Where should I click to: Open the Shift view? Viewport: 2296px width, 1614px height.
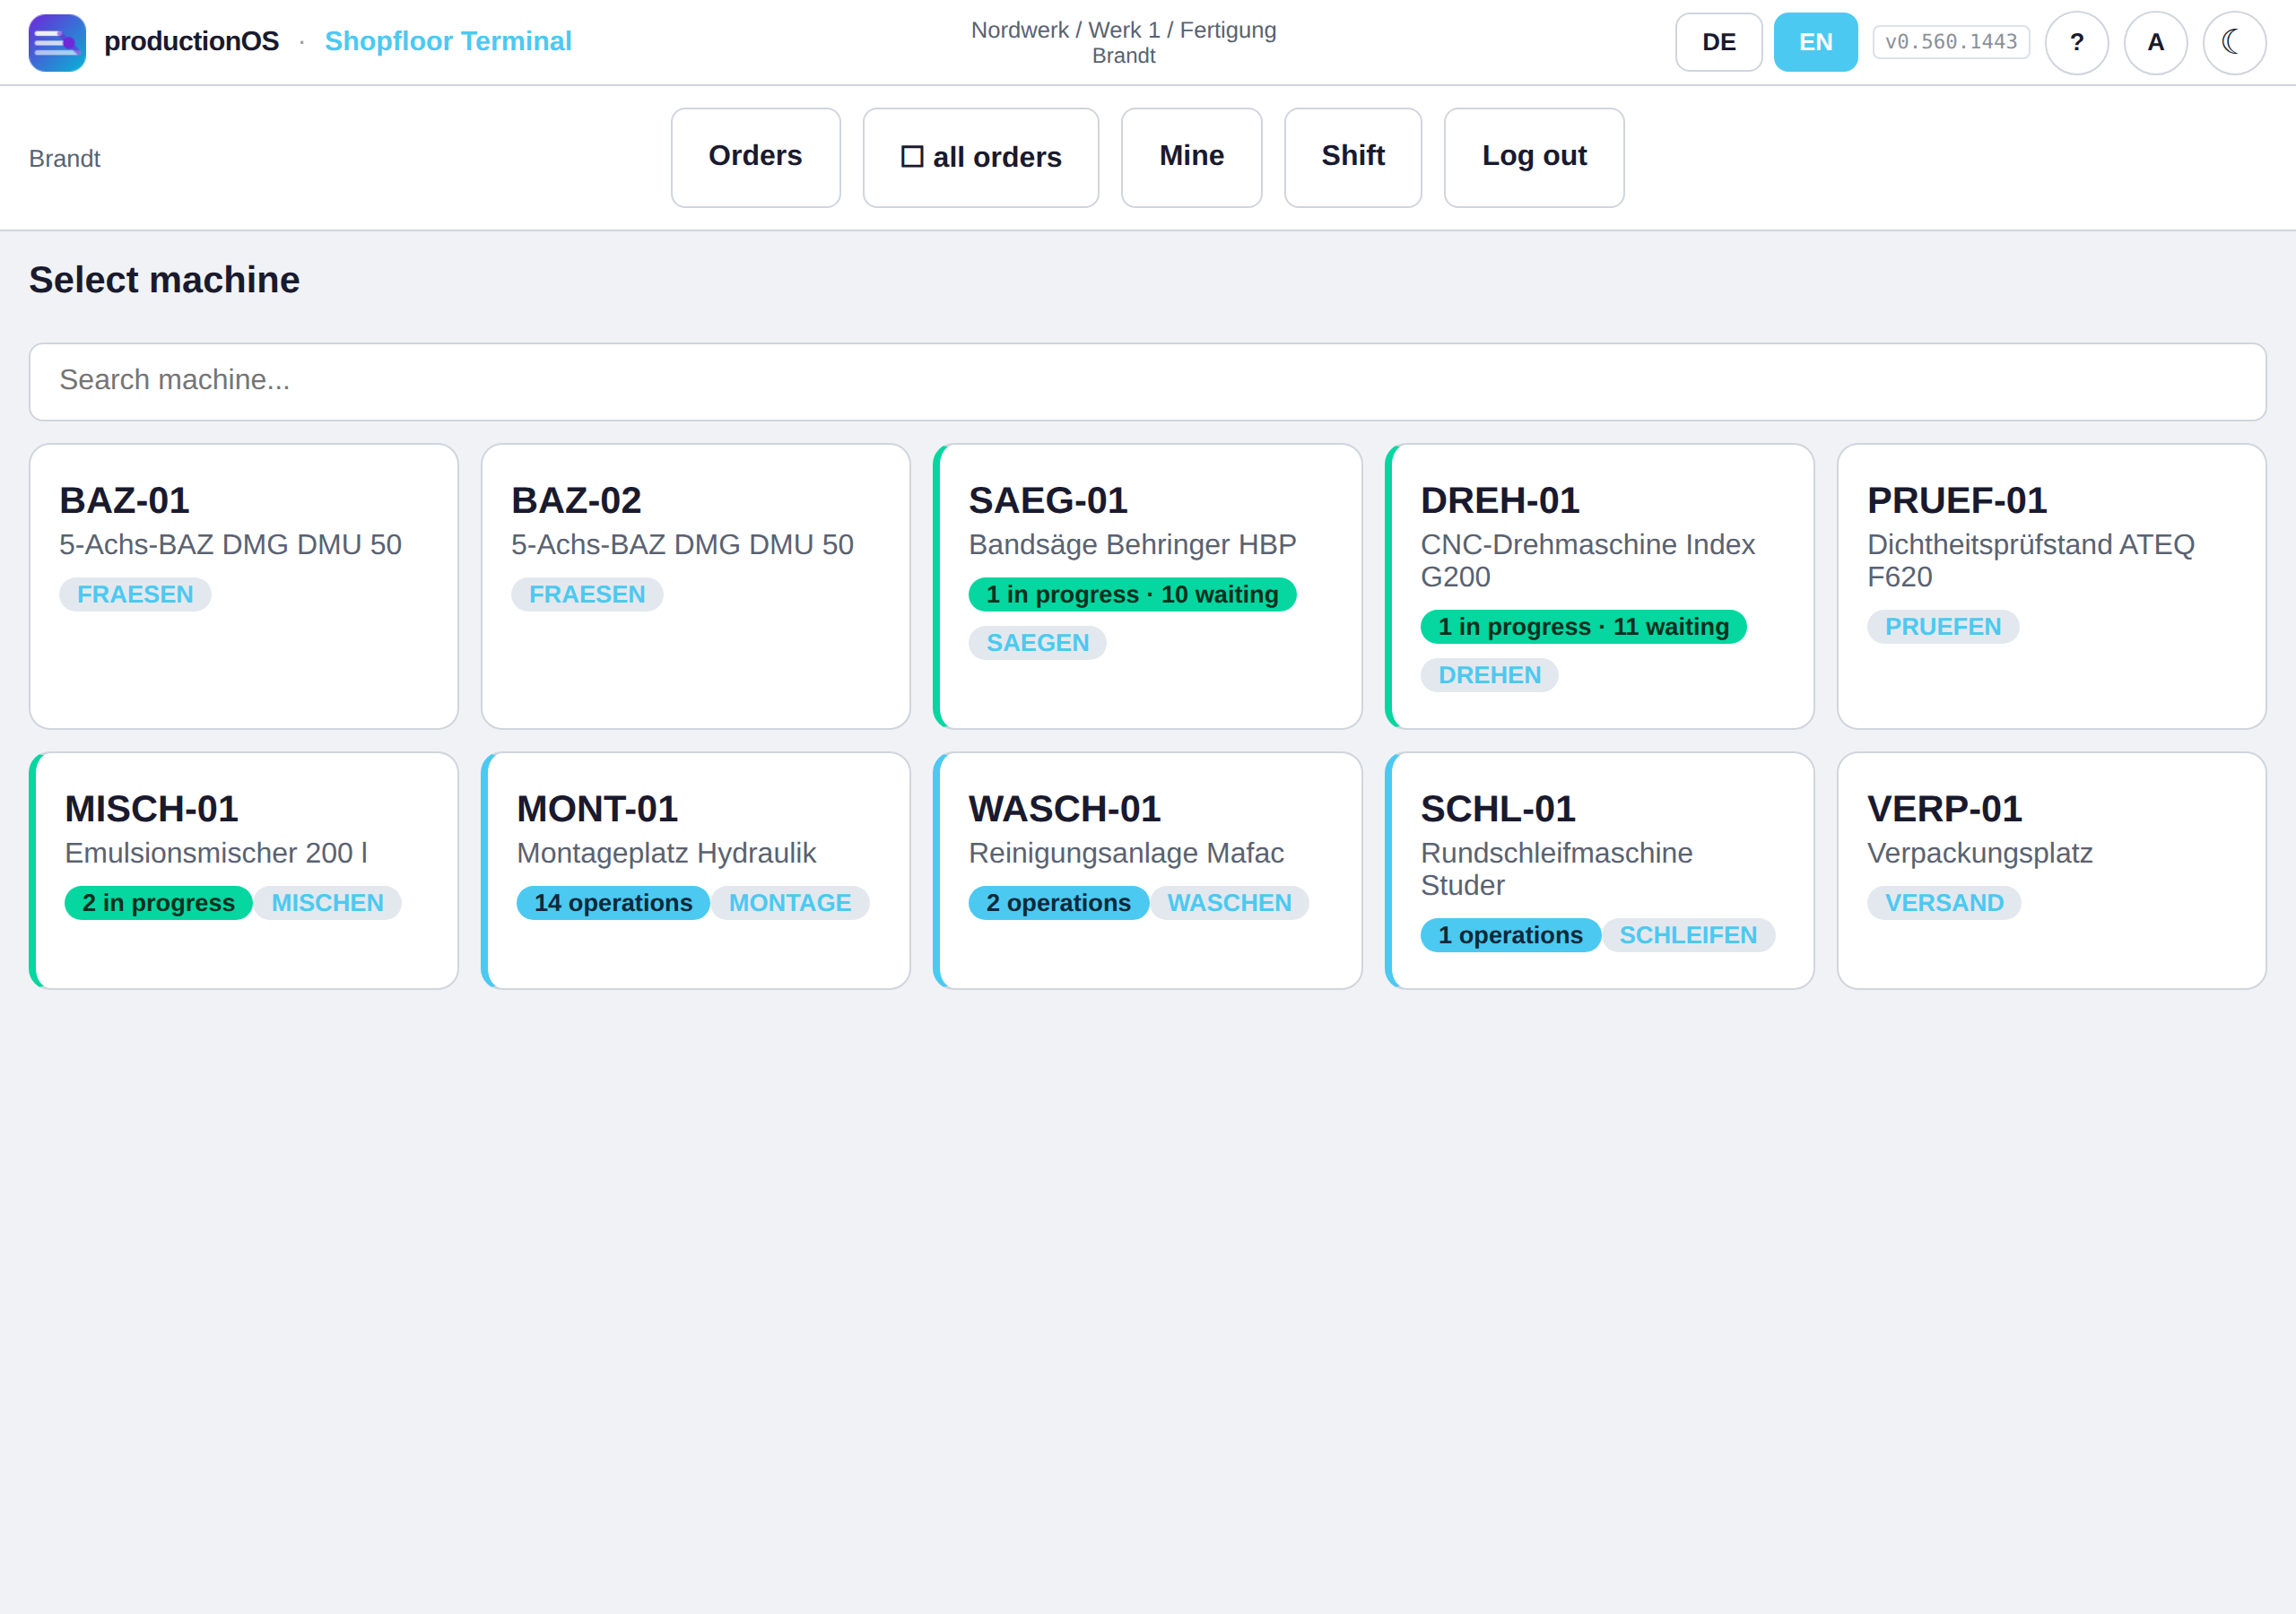(x=1352, y=157)
